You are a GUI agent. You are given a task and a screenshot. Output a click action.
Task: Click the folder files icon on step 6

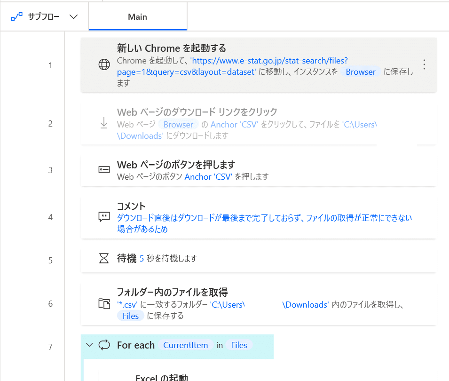click(x=104, y=303)
